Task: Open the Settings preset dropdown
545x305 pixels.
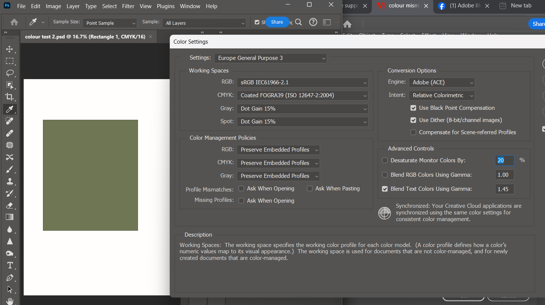Action: click(270, 58)
